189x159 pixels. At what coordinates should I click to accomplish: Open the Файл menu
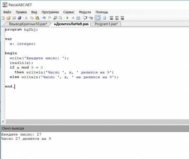click(7, 12)
